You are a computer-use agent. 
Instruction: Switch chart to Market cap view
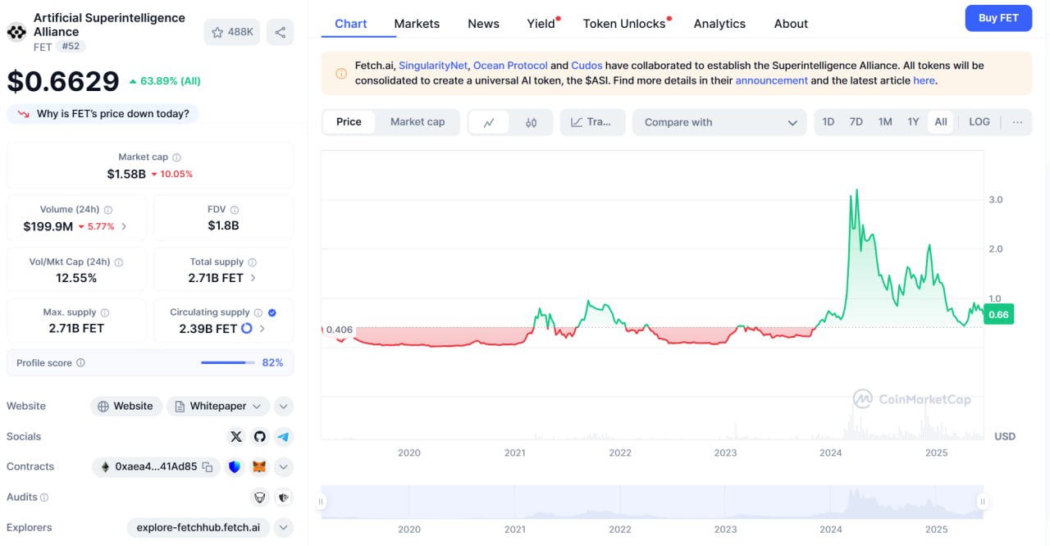coord(418,122)
